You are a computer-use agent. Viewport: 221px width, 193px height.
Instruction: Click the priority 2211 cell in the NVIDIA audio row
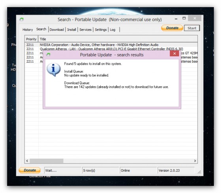point(30,45)
